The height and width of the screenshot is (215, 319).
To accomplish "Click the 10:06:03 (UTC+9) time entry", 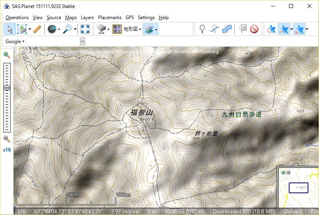I will tap(185, 211).
